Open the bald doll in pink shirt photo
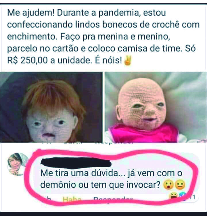Viewport: 207px width, 216px height. click(156, 107)
